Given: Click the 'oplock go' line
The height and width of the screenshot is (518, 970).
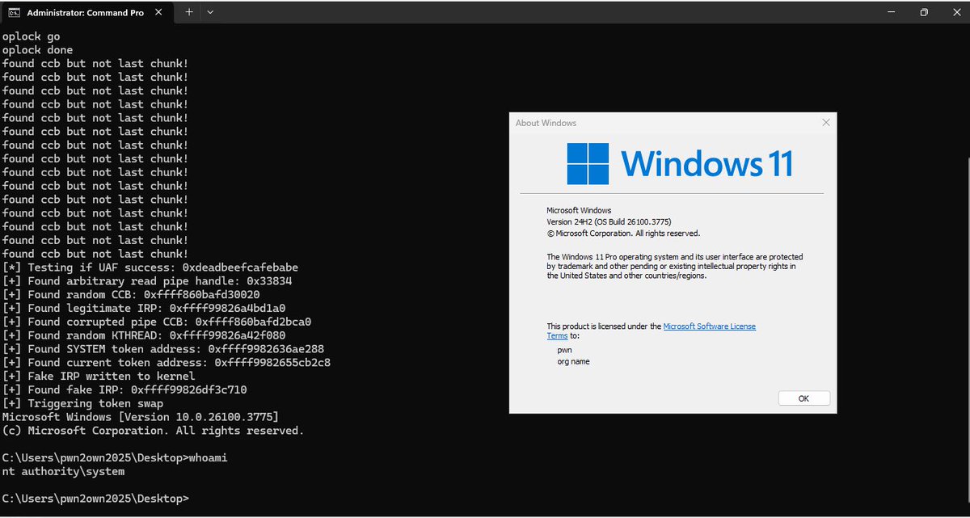Looking at the screenshot, I should pyautogui.click(x=31, y=36).
